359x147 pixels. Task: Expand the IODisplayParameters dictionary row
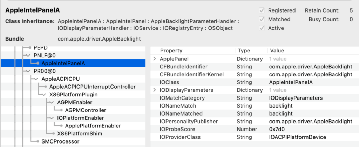tap(155, 90)
